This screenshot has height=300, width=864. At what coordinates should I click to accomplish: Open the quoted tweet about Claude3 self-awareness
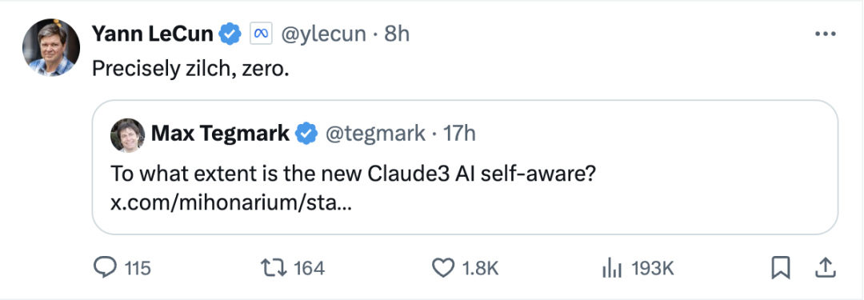point(465,167)
